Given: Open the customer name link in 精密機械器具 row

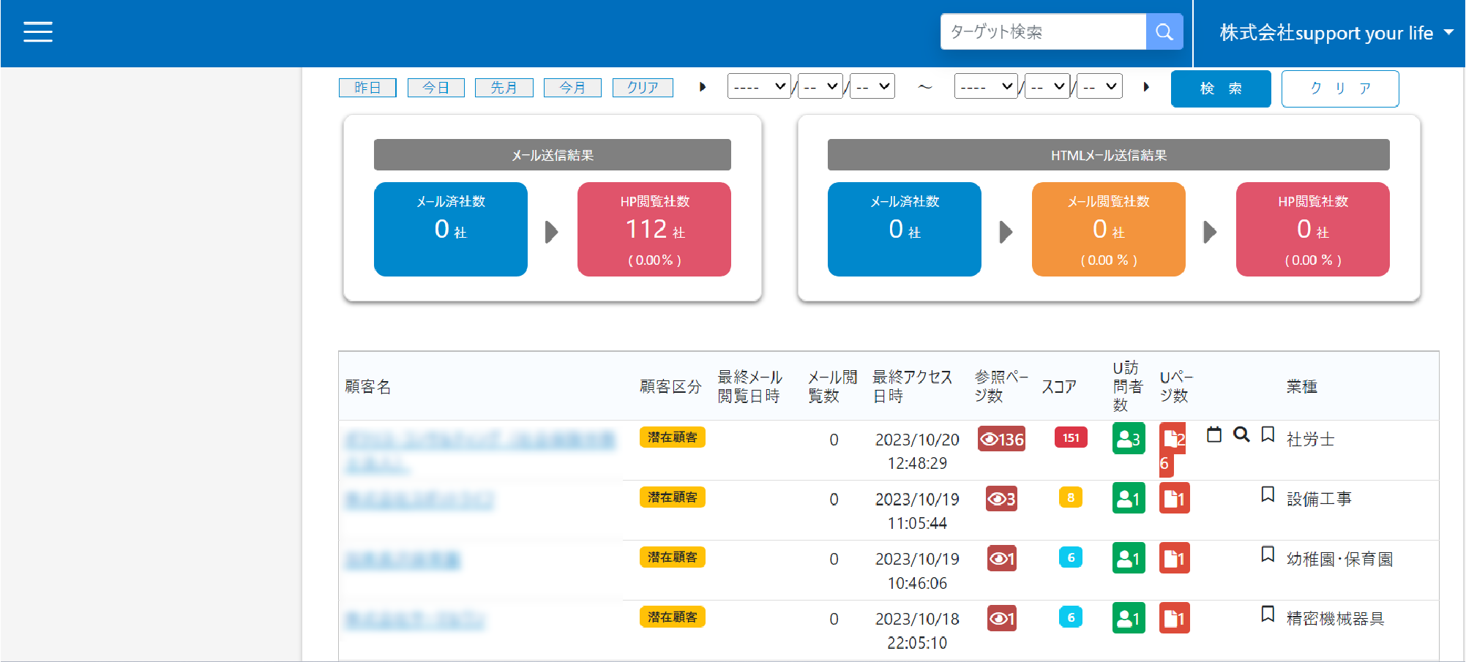Looking at the screenshot, I should pos(414,620).
